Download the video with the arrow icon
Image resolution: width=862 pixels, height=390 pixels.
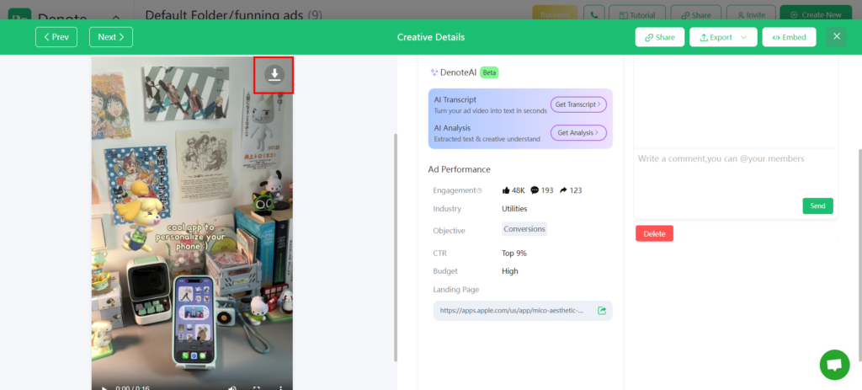(274, 74)
